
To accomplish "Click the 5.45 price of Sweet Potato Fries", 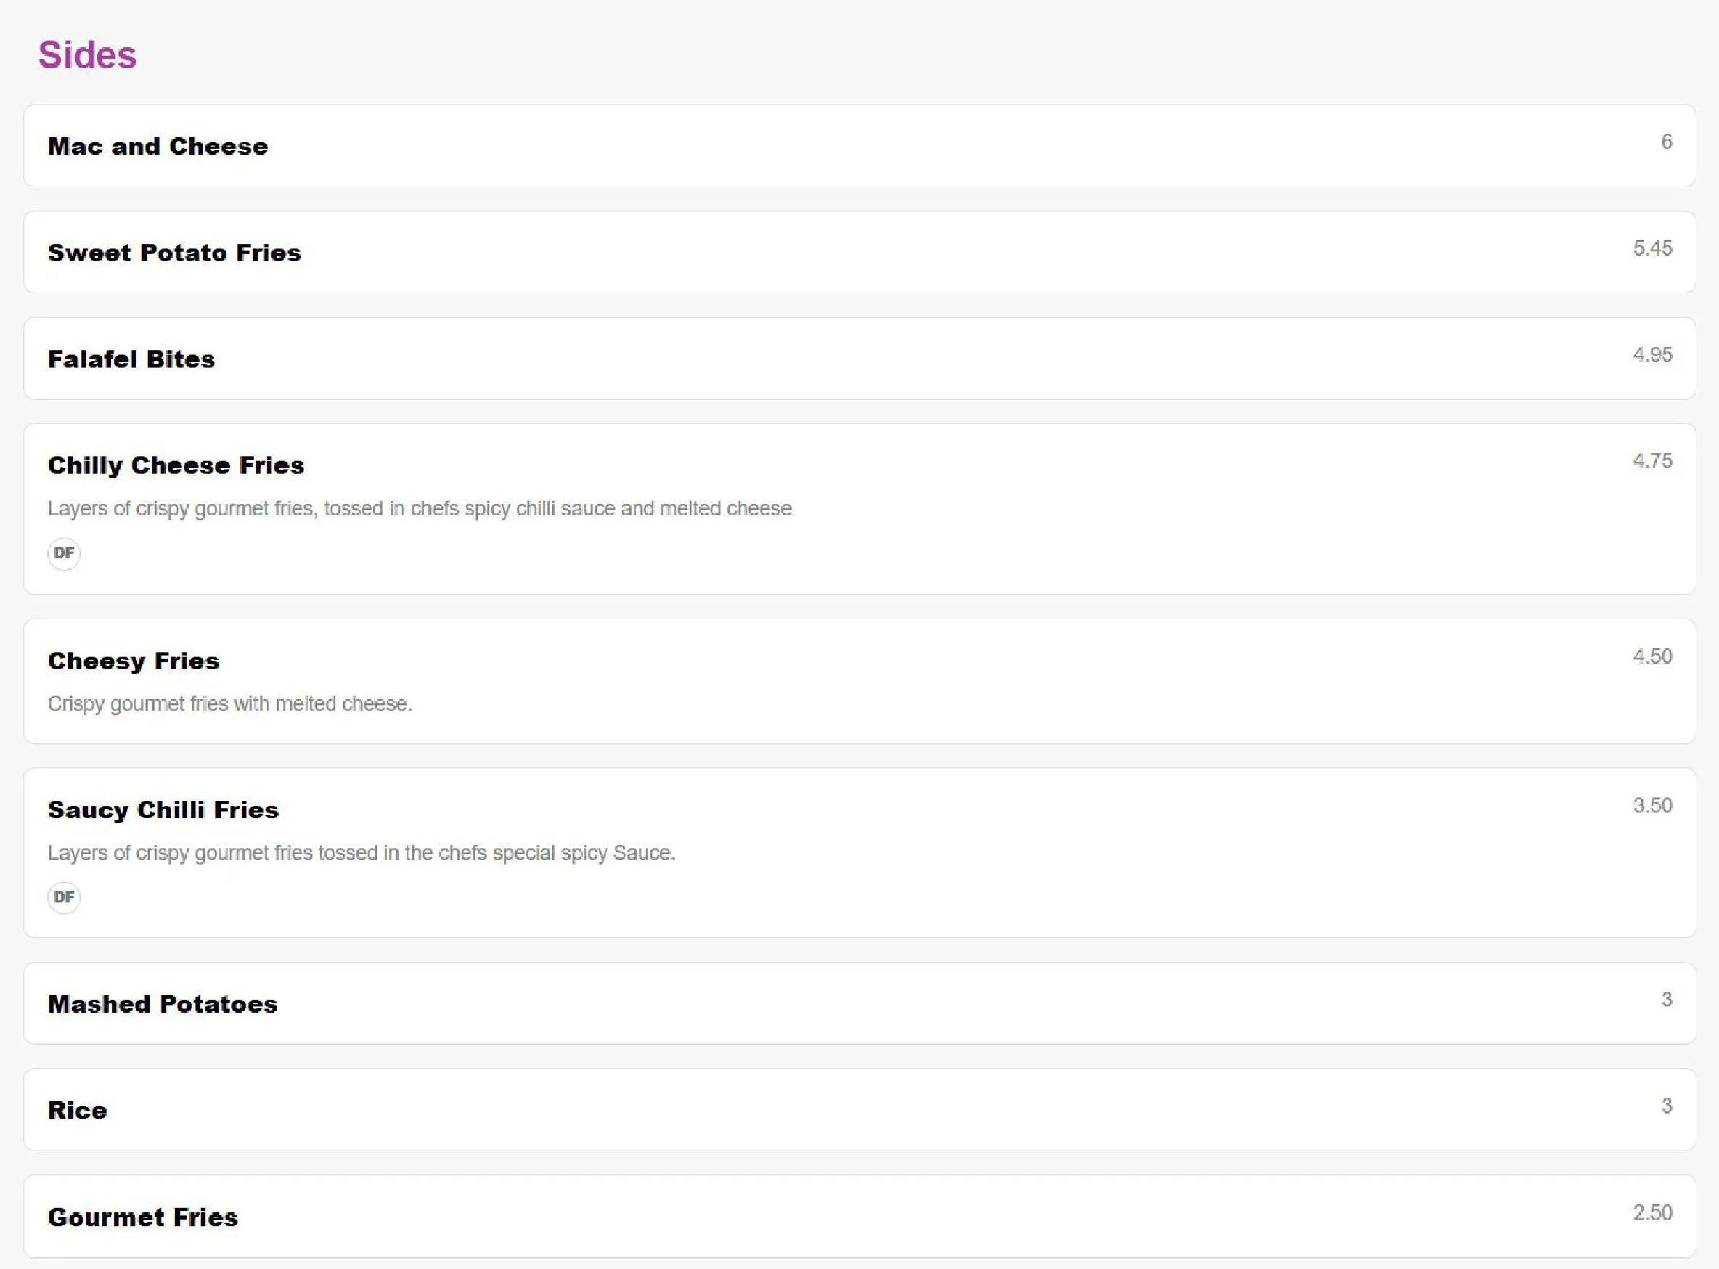I will pos(1652,248).
